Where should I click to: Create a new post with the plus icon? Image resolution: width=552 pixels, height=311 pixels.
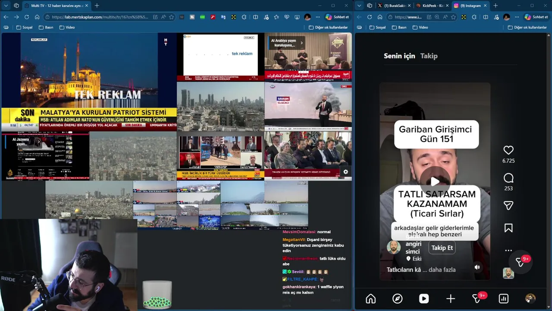click(x=451, y=298)
